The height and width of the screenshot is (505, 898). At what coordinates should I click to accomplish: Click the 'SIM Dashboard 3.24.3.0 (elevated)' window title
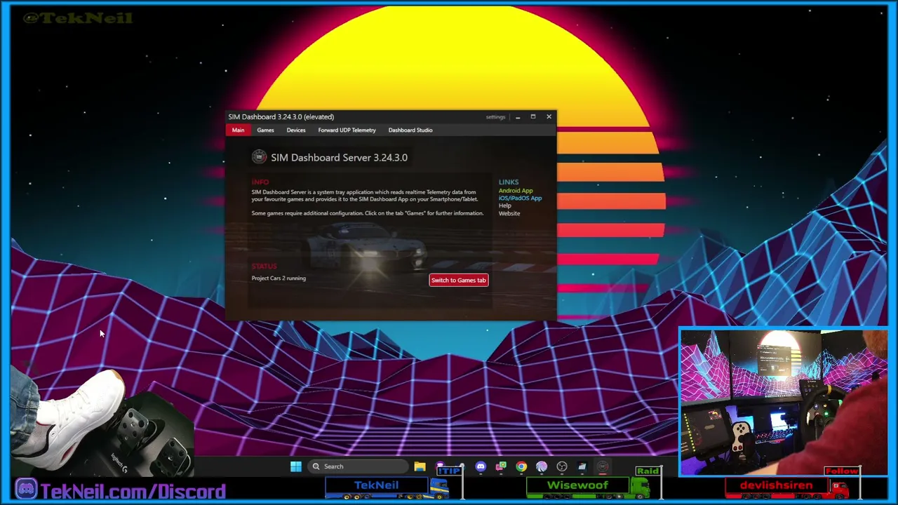coord(281,117)
